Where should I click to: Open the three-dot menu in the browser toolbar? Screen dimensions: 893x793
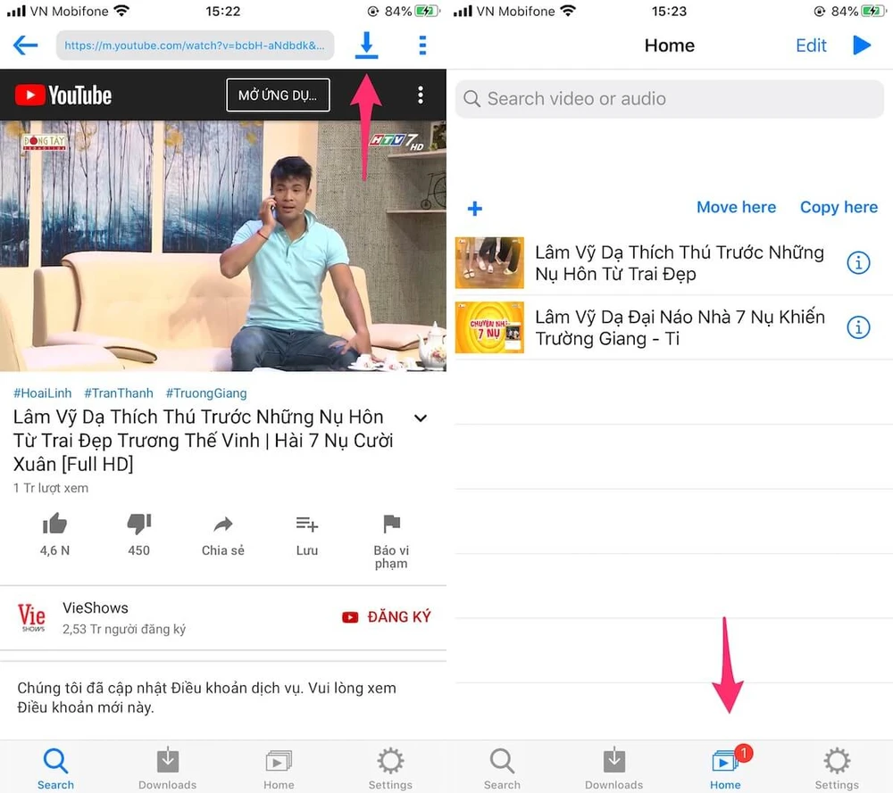click(x=422, y=45)
